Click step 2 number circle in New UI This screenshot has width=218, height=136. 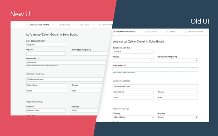tap(60, 25)
